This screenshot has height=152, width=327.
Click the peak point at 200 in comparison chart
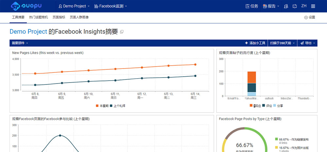point(60,135)
